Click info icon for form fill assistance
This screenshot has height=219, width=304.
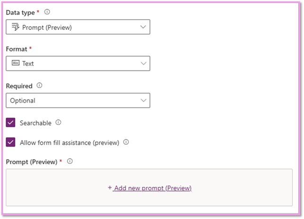tap(126, 142)
